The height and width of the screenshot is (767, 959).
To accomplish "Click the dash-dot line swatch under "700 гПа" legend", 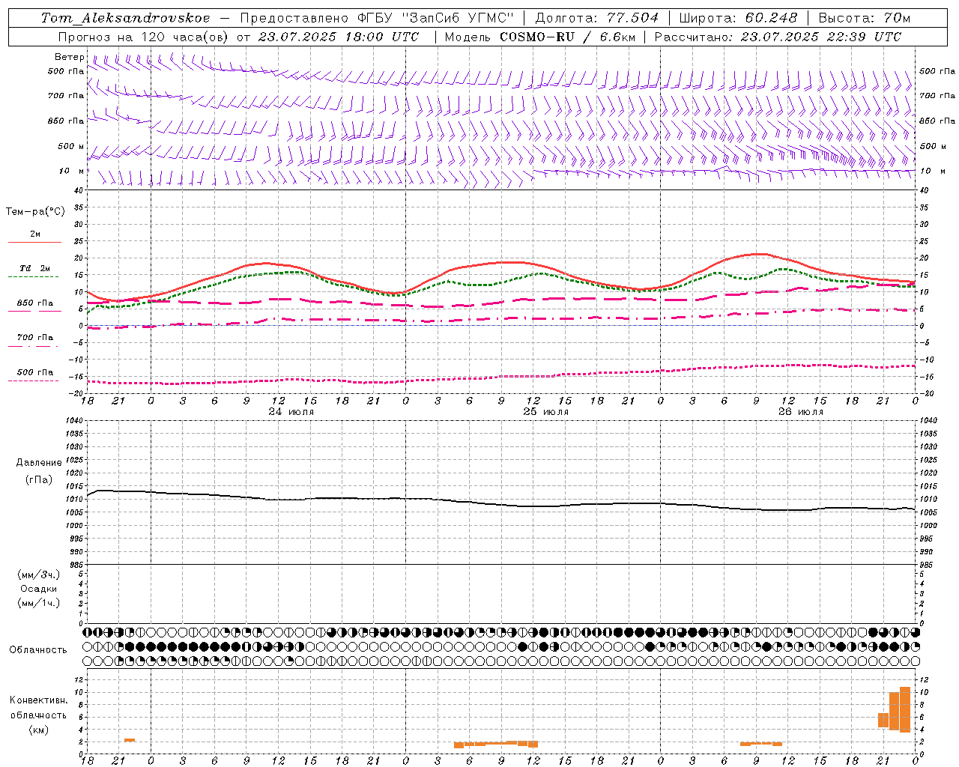I will (33, 347).
